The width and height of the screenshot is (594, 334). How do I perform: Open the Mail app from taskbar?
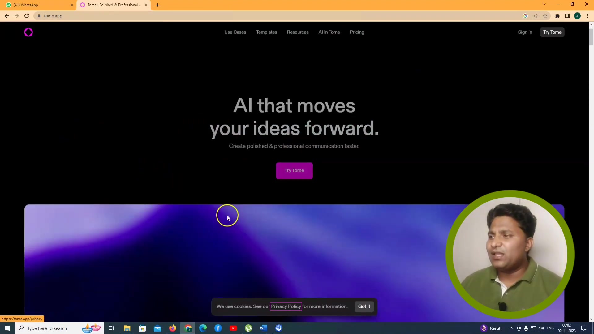coord(157,328)
